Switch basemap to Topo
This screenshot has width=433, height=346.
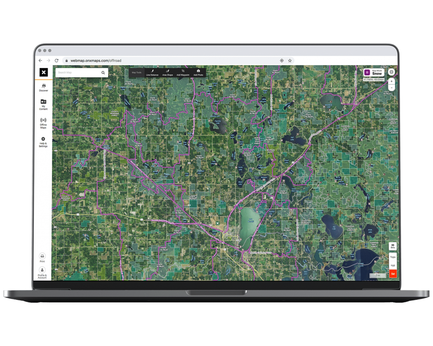tap(393, 257)
